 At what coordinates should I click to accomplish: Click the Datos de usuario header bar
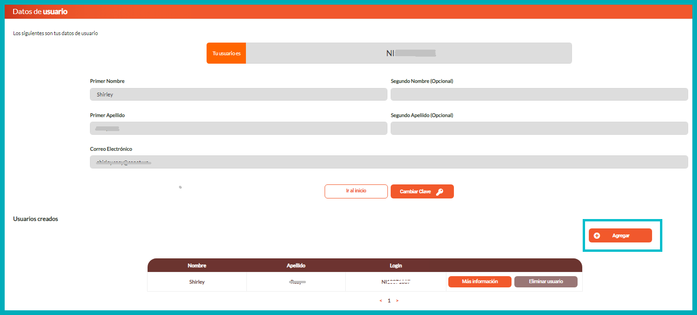pyautogui.click(x=348, y=12)
